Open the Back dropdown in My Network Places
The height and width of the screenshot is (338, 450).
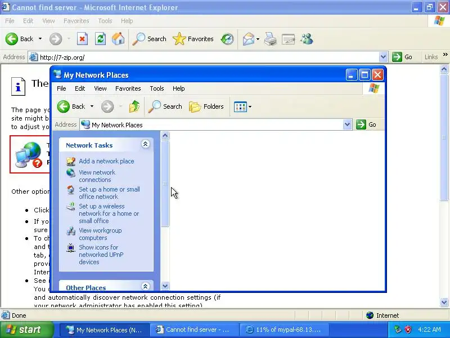coord(92,106)
